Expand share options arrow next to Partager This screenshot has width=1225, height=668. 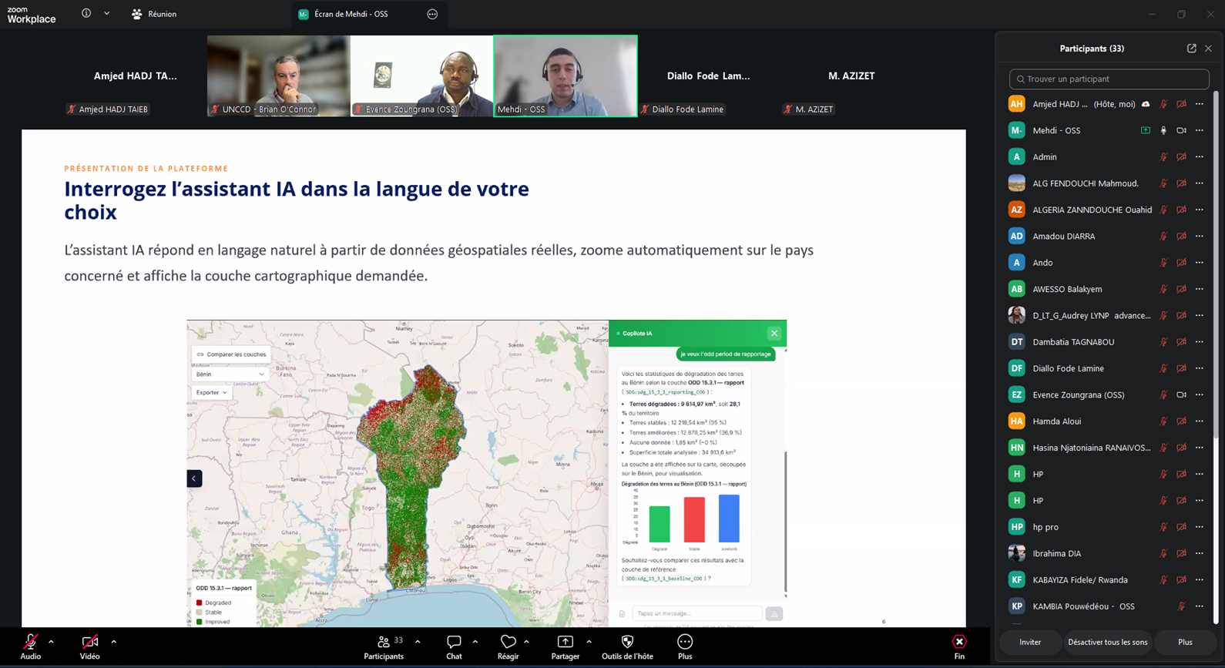click(x=589, y=641)
